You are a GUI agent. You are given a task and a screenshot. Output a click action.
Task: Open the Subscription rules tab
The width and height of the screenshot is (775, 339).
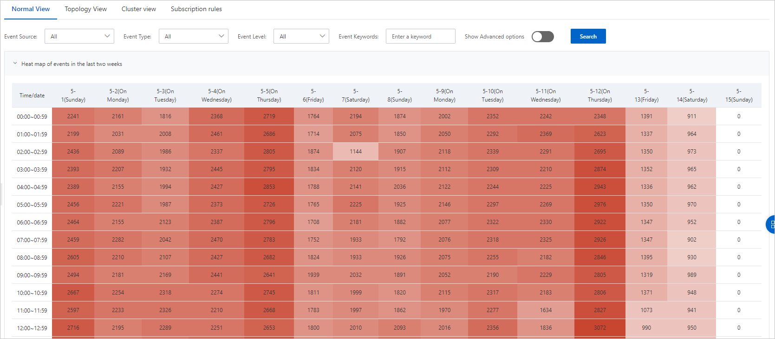196,9
